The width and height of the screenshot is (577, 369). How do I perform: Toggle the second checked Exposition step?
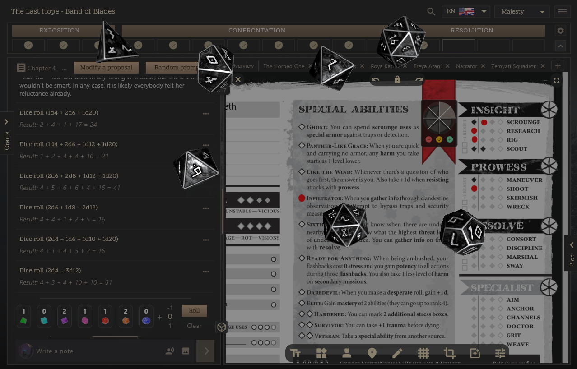click(64, 45)
